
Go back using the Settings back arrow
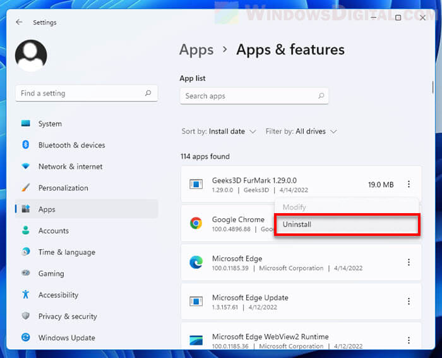[x=19, y=22]
